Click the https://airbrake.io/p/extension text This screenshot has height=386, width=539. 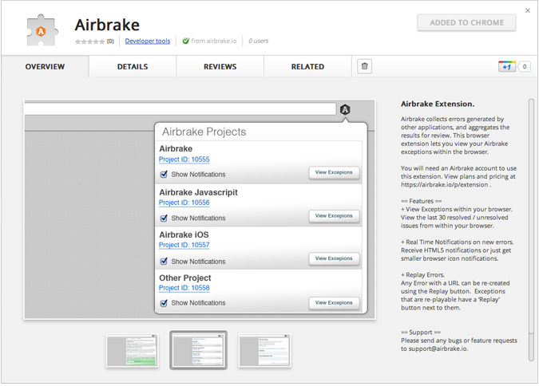445,185
